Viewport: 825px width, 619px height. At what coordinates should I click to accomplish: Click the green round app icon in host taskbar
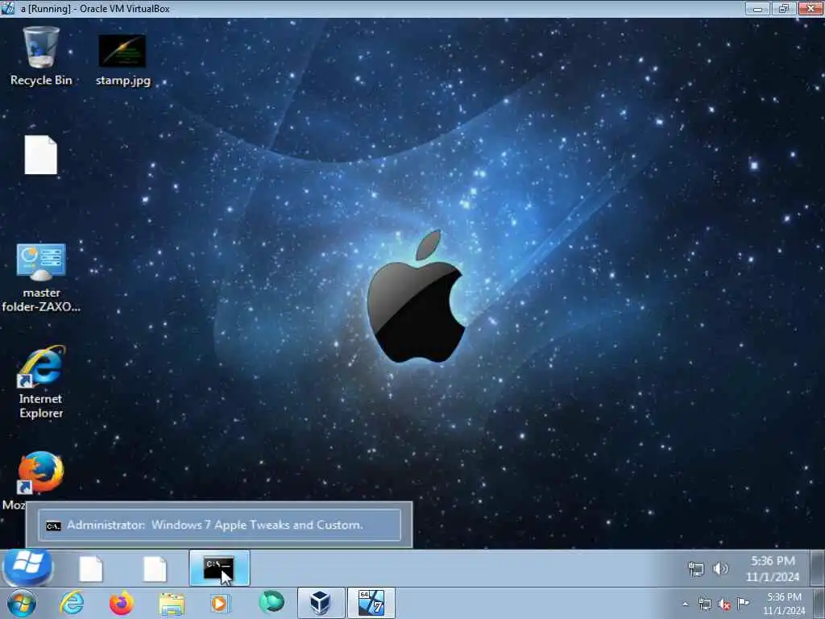point(272,602)
